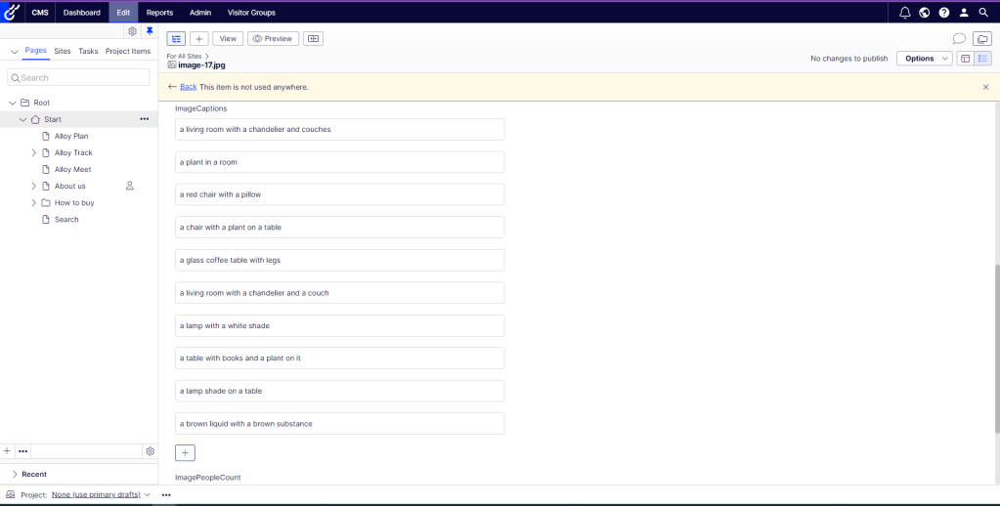
Task: Expand the Recent panel
Action: click(15, 474)
